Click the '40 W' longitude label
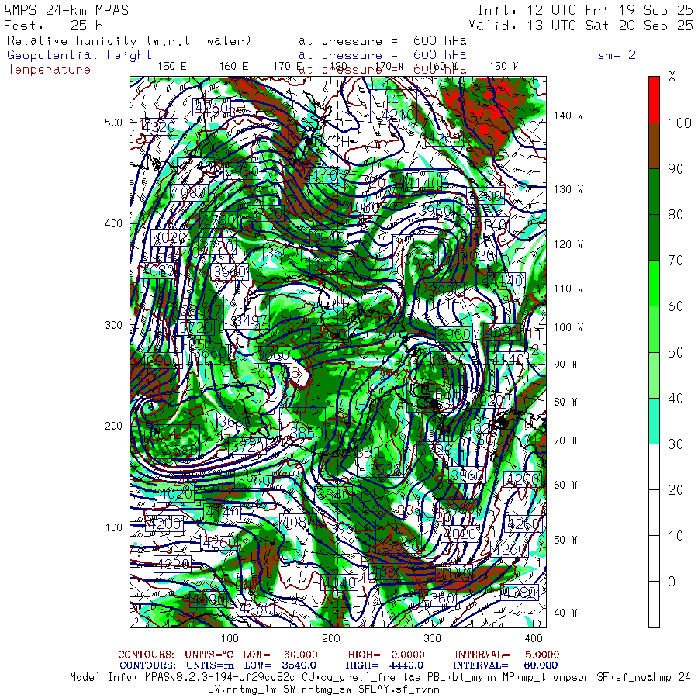This screenshot has height=698, width=698. click(x=565, y=613)
